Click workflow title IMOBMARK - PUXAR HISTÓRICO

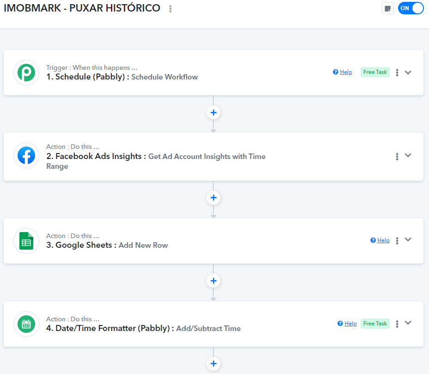pyautogui.click(x=82, y=8)
